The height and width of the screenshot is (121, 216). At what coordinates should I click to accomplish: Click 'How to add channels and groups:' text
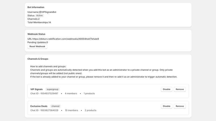48,66
